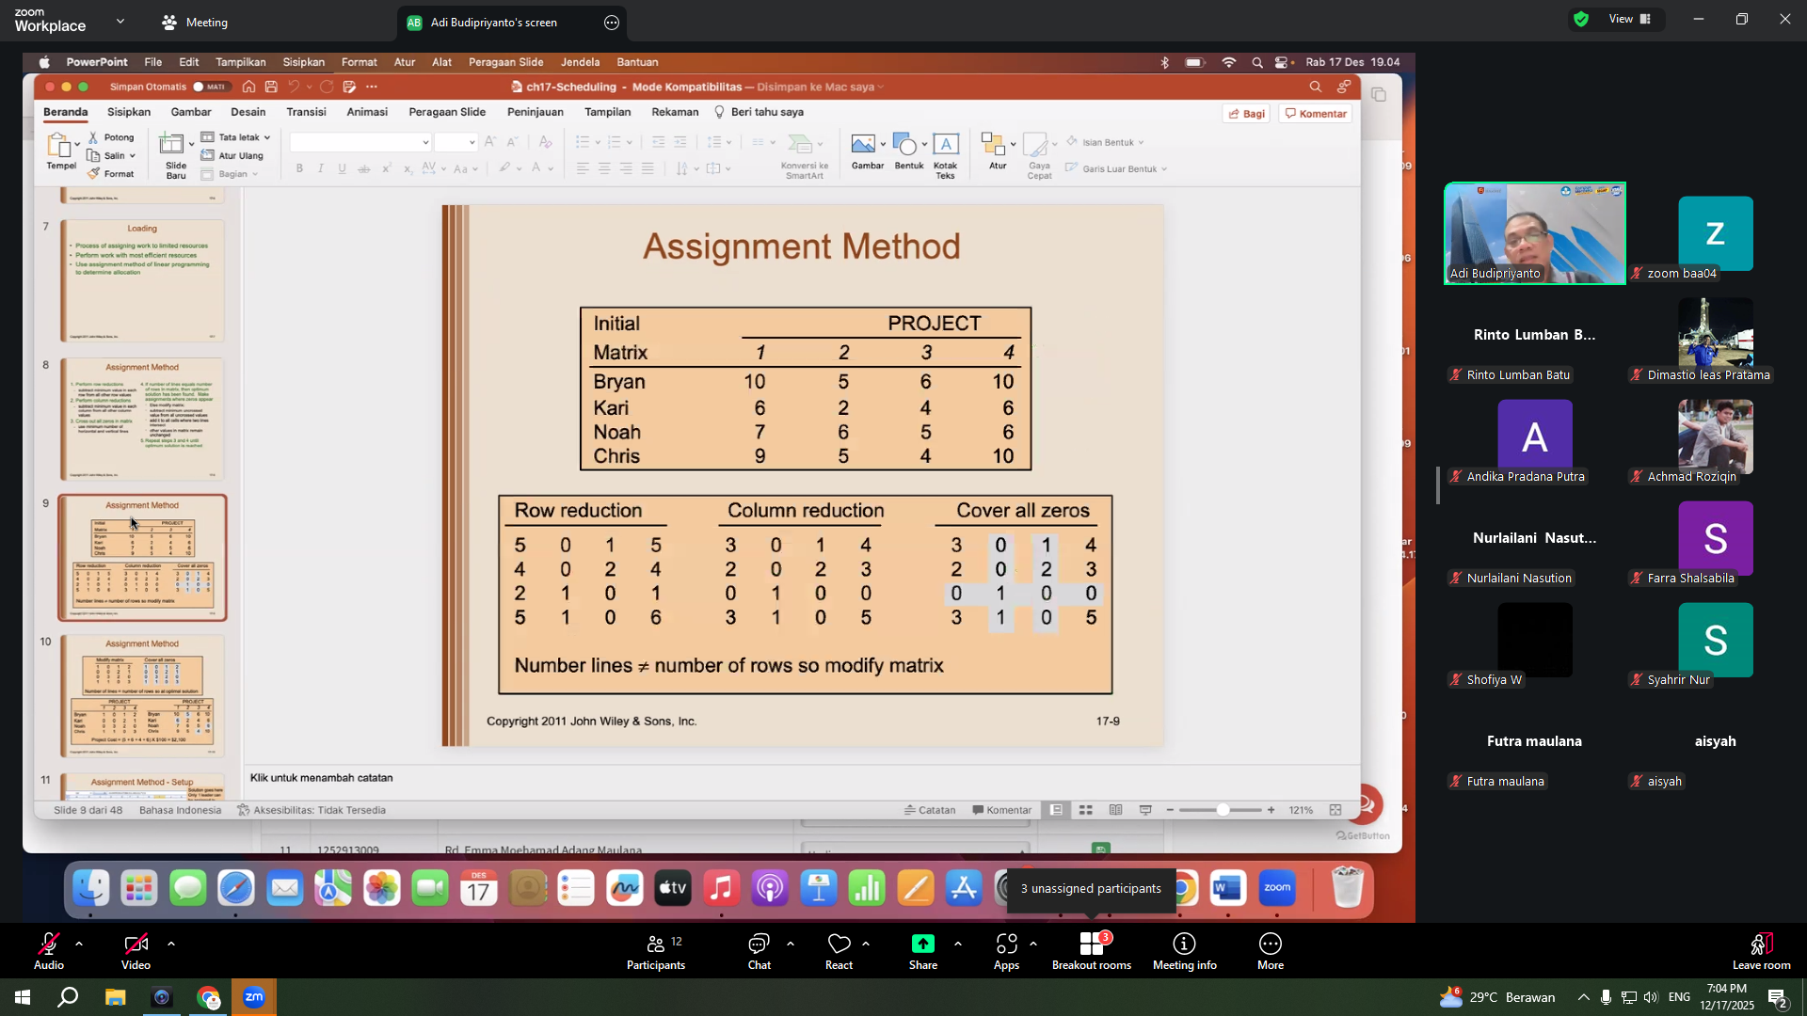This screenshot has width=1807, height=1016.
Task: Open the Sisipkan ribbon tab
Action: coord(129,112)
